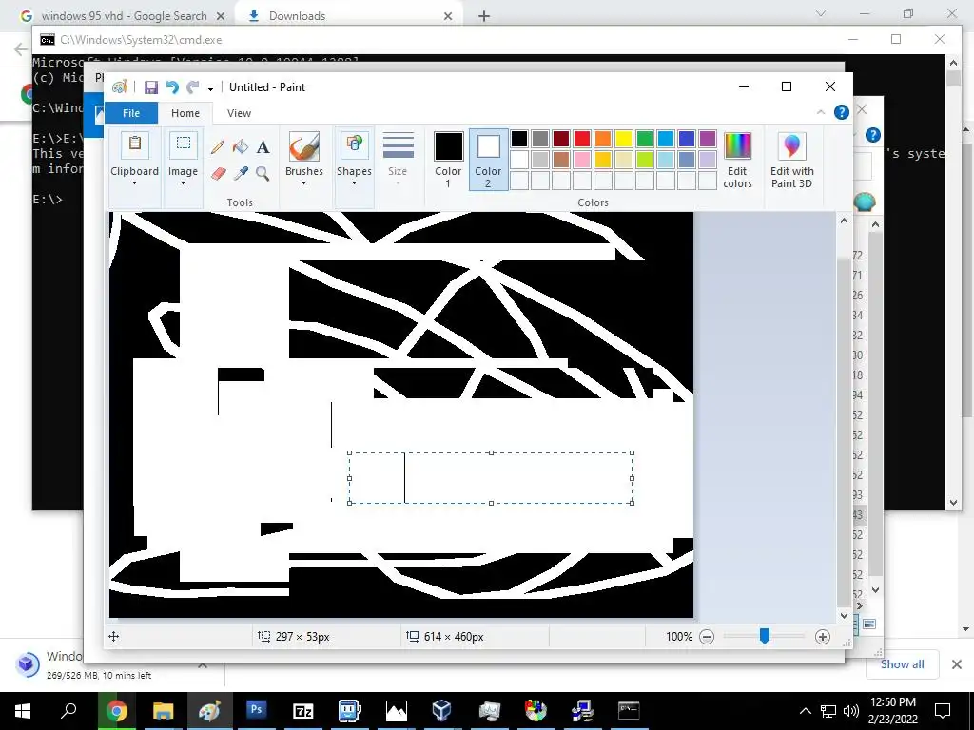Switch to the View ribbon tab
The image size is (974, 730).
point(239,113)
